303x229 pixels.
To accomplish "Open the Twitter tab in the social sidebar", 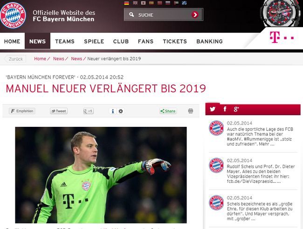I will tap(213, 109).
